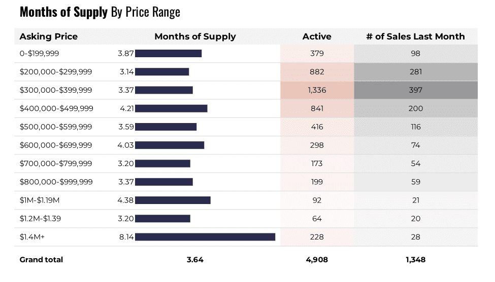This screenshot has height=282, width=495.
Task: Click the 281 sales last month cell
Action: point(416,72)
